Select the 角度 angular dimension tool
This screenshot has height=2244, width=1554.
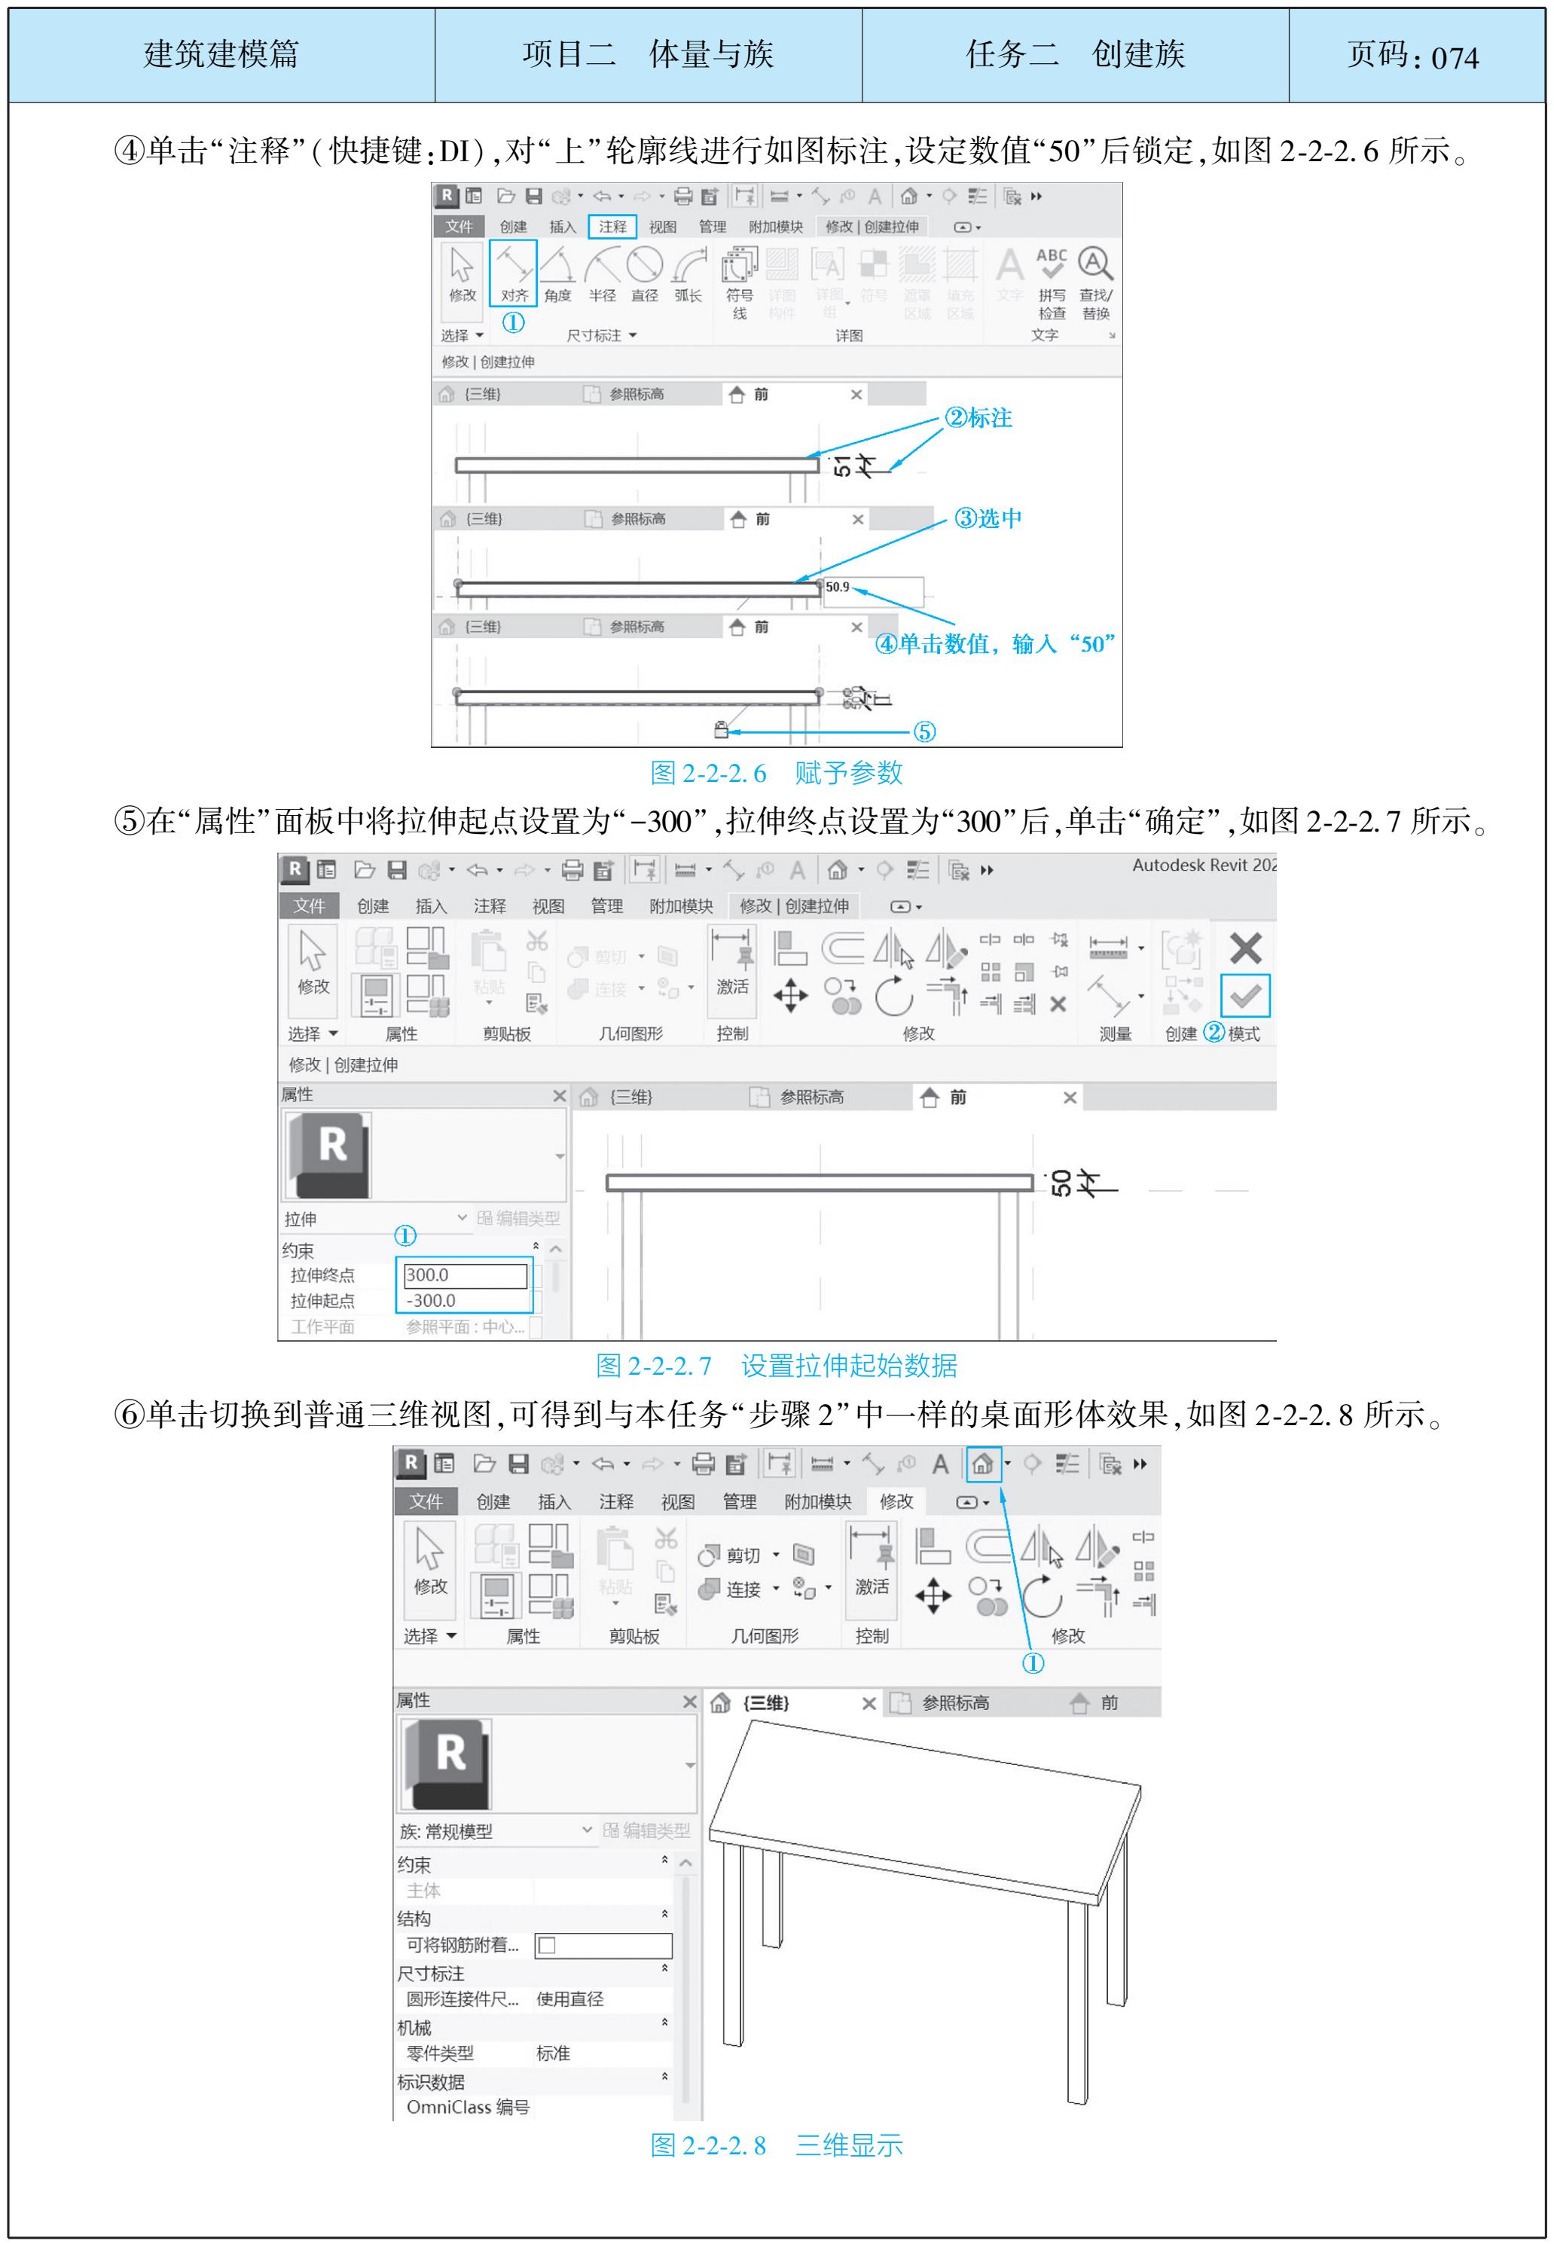pos(558,274)
